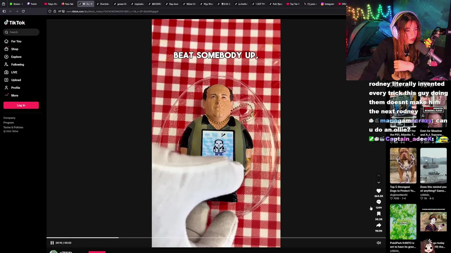Open the PokéPark KANTO video thumbnail

point(403,222)
